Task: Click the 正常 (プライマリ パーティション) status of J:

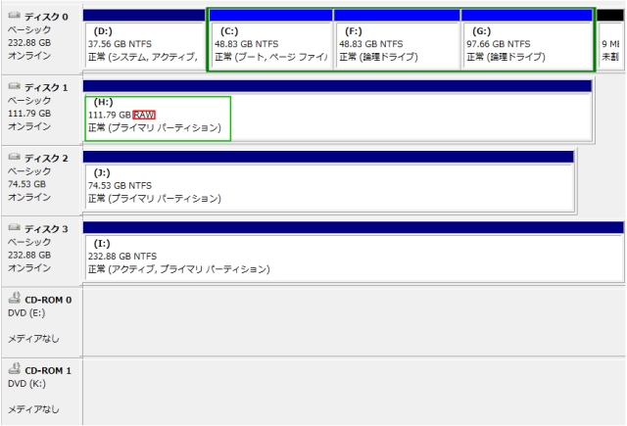Action: 155,199
